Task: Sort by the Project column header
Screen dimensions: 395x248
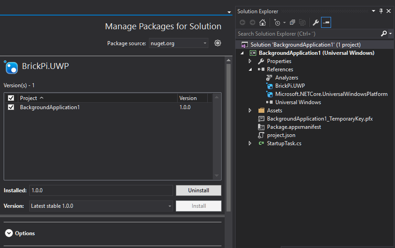Action: coord(98,98)
